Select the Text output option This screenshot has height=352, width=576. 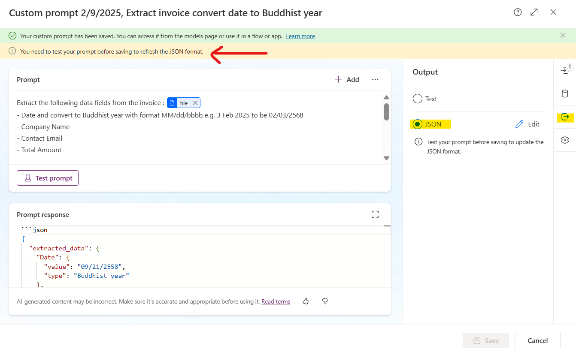(417, 99)
